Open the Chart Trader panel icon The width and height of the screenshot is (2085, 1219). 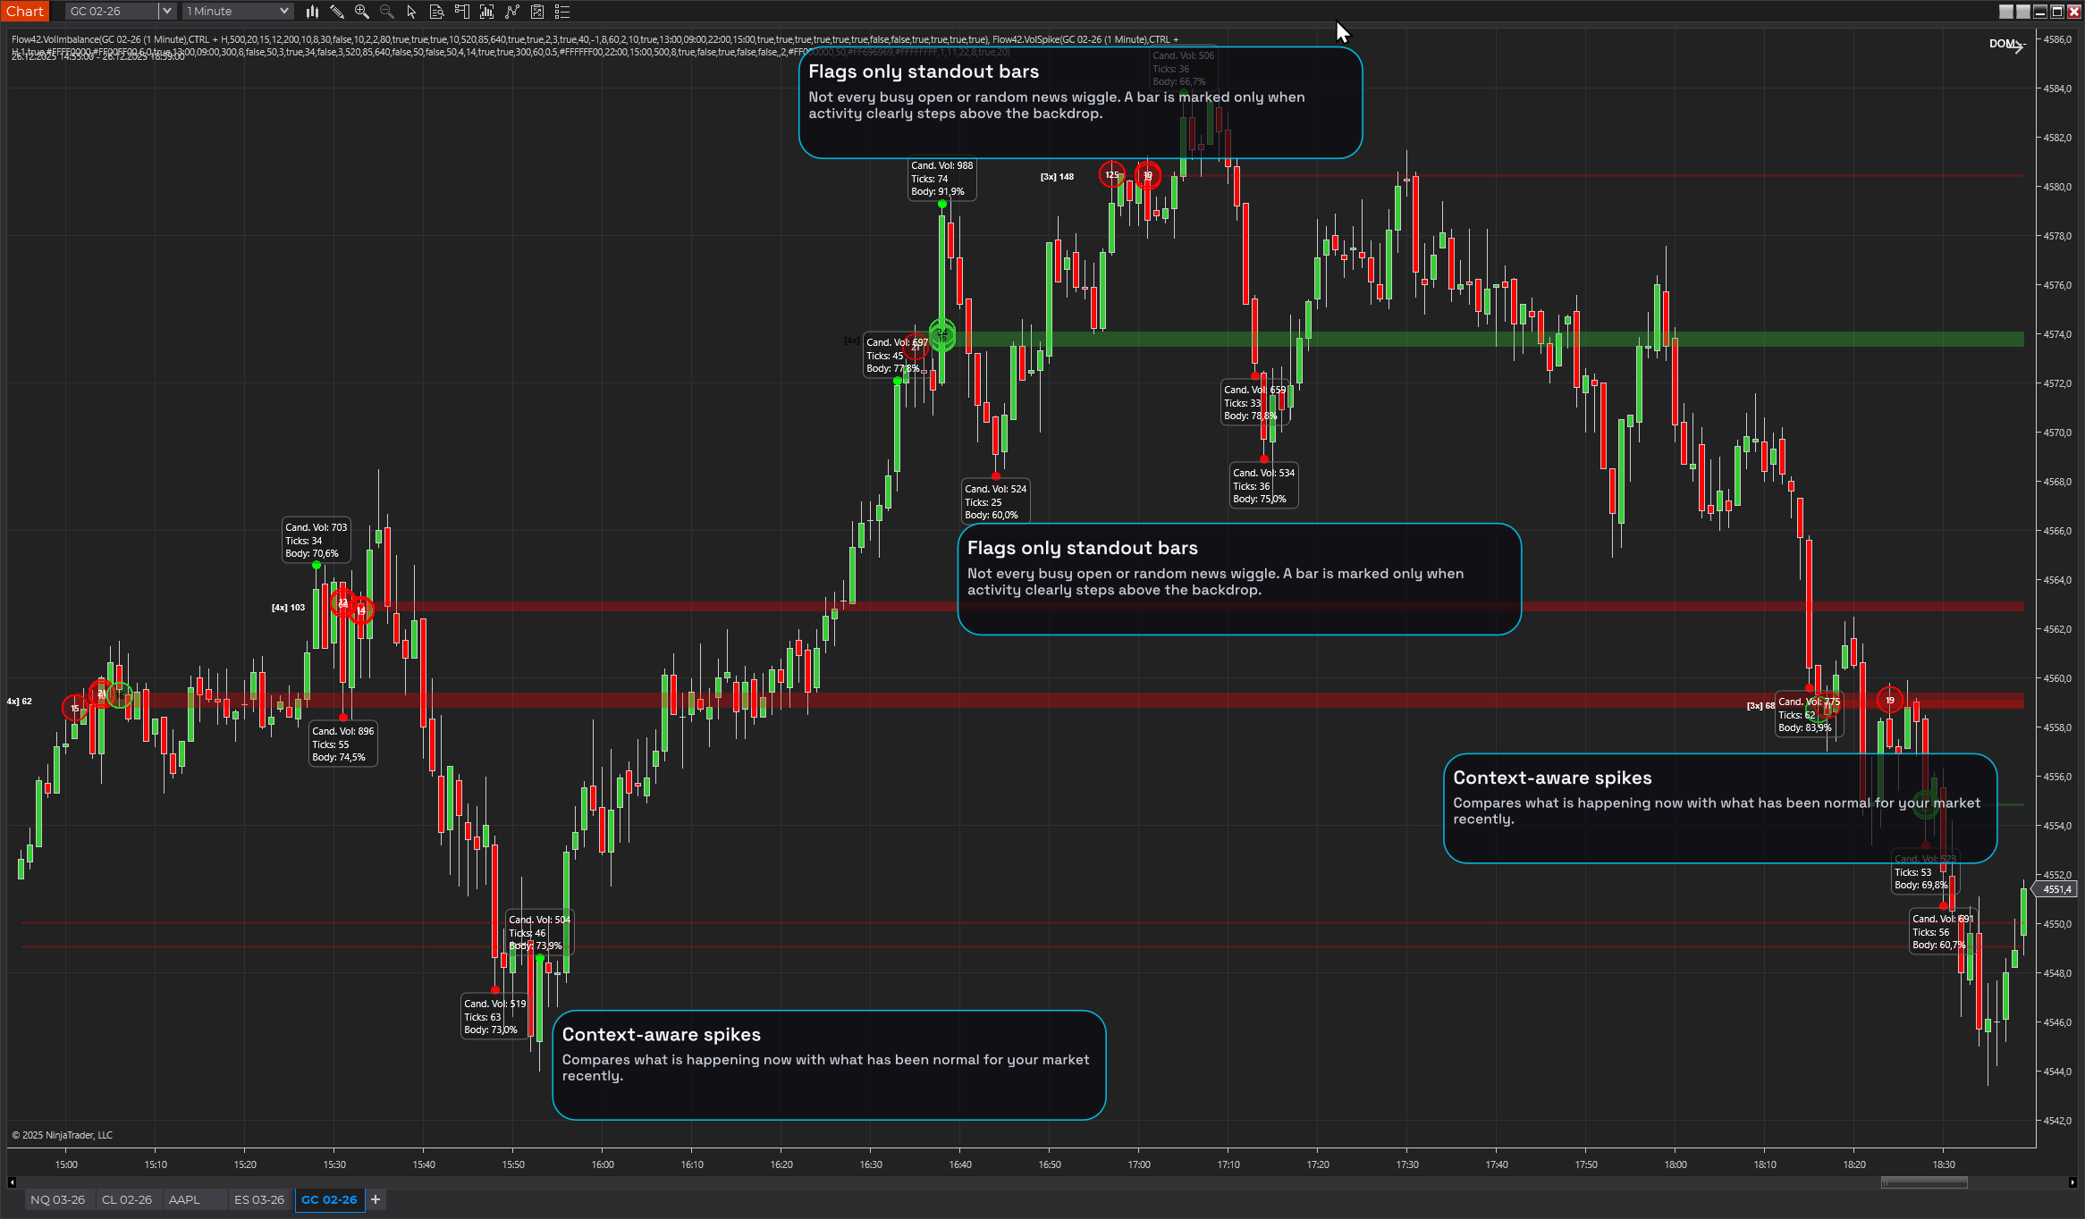[461, 12]
